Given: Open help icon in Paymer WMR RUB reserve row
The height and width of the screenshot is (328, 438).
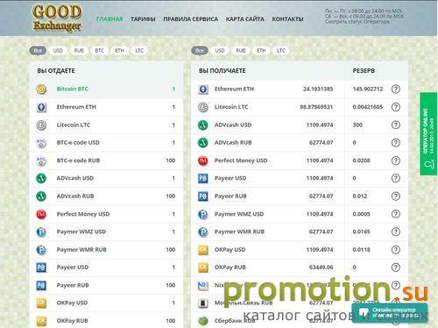Looking at the screenshot, I should point(396,232).
